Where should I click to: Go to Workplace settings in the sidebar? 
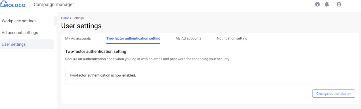pos(19,21)
